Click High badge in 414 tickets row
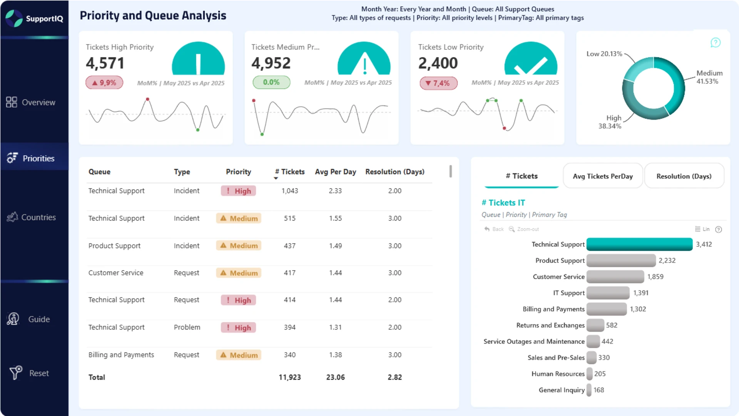Viewport: 739px width, 416px height. coord(238,300)
